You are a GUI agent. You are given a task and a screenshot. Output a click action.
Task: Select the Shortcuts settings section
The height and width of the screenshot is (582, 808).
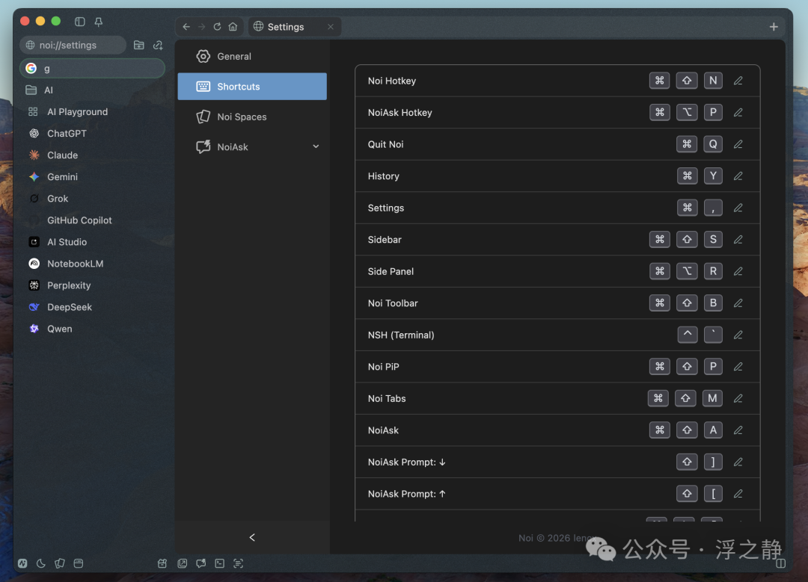coord(253,87)
